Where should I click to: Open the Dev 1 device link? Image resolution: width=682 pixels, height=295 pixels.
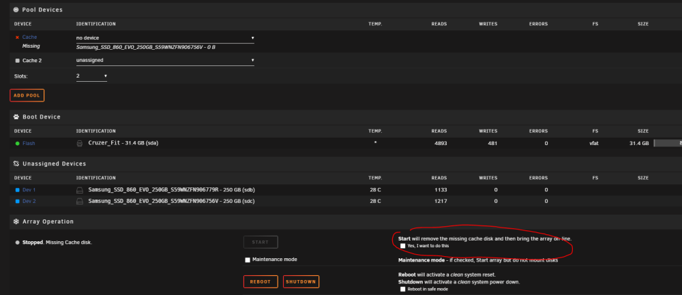coord(29,190)
